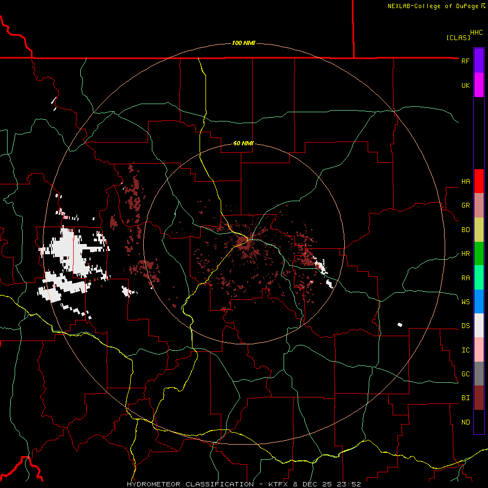Click the 'HYDROMETEOR CLASSIFICATION - KTFX' caption

coord(209,484)
